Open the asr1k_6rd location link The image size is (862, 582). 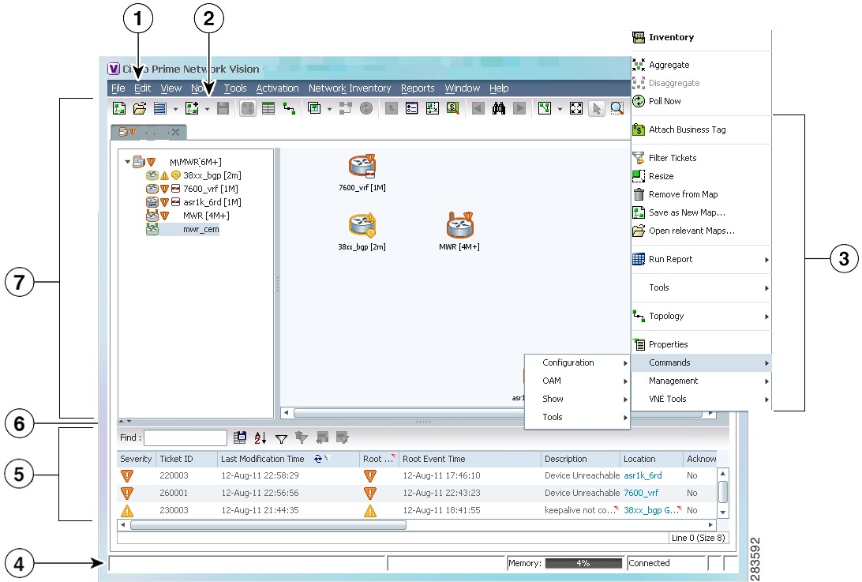pyautogui.click(x=643, y=475)
